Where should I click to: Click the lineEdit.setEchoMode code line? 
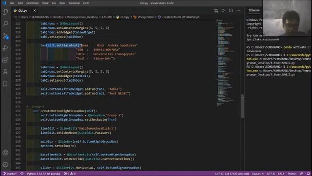tap(76, 132)
